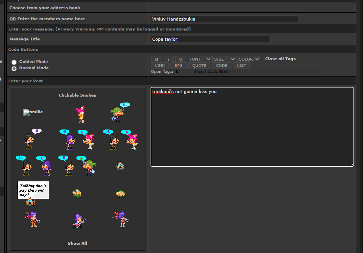Viewport: 363px width, 253px height.
Task: Select the Guided Mode radio button
Action: coord(14,62)
